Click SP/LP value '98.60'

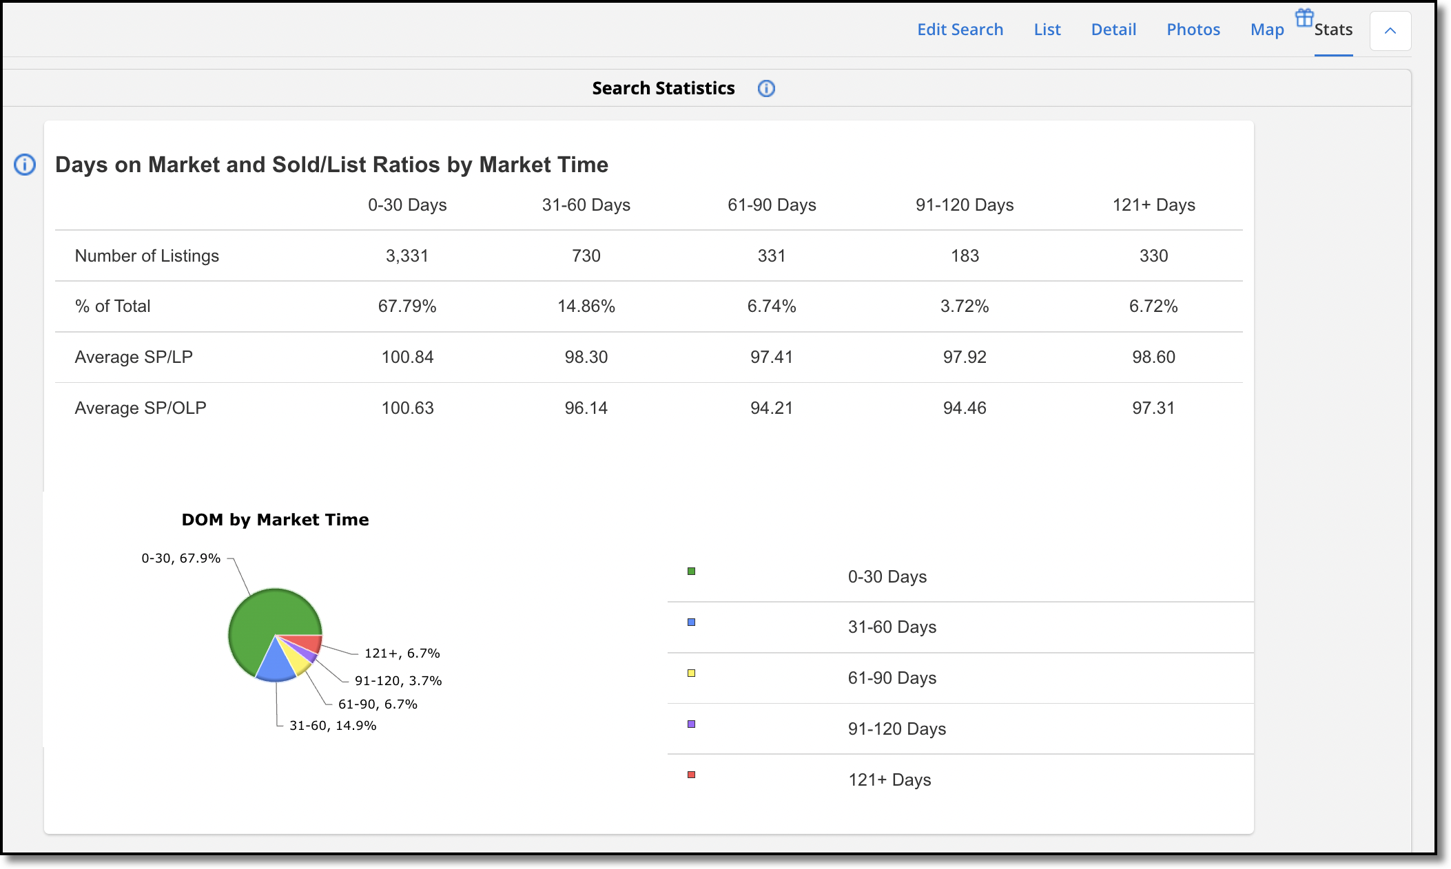pos(1153,357)
